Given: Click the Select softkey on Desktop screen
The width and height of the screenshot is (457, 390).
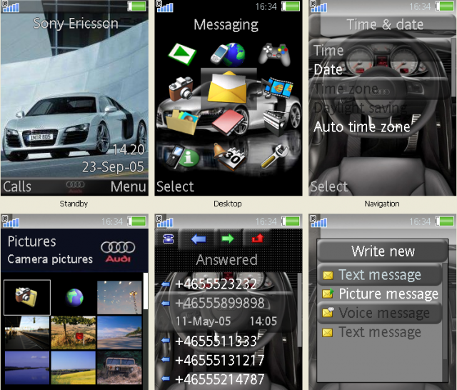Looking at the screenshot, I should (175, 186).
